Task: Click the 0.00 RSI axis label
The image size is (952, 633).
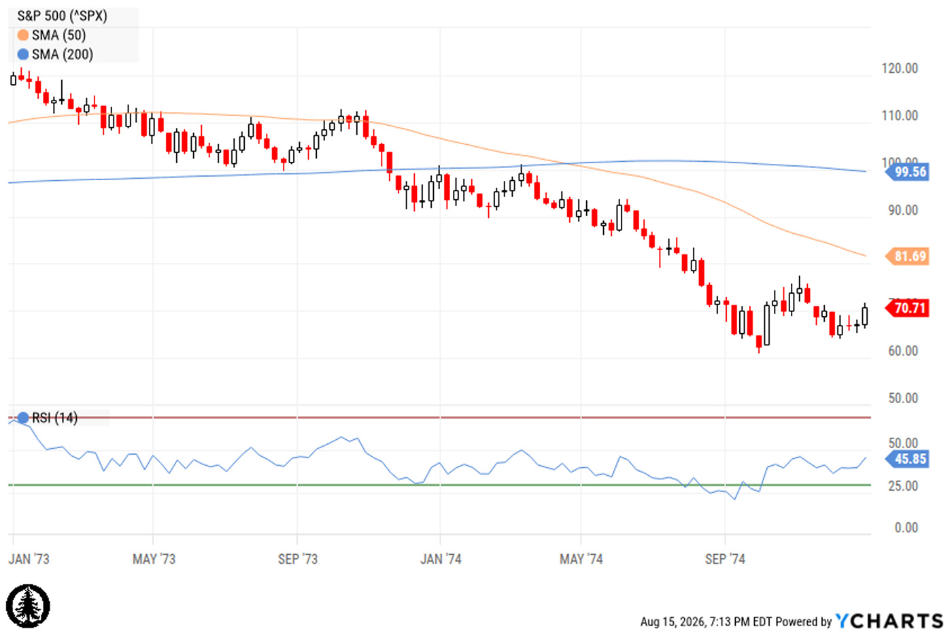Action: [x=906, y=528]
